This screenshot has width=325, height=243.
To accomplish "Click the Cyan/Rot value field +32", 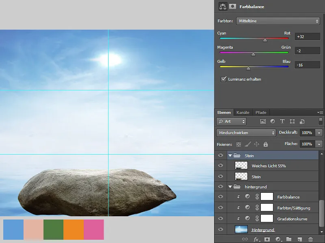I will pos(308,36).
